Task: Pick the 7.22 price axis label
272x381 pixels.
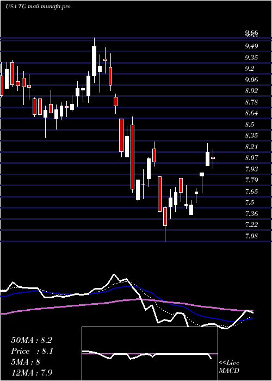Action: point(251,225)
